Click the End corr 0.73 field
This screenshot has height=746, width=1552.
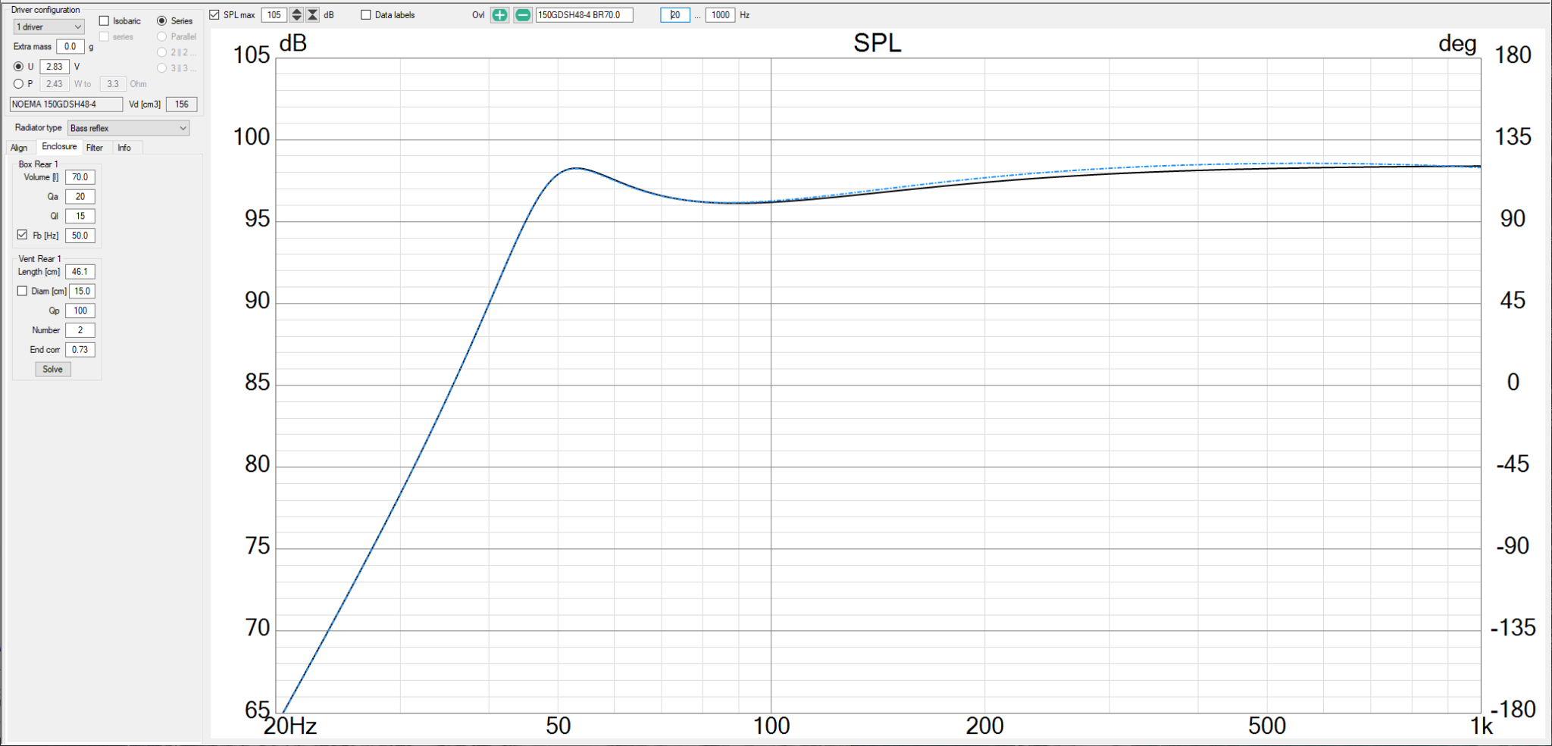tap(80, 350)
